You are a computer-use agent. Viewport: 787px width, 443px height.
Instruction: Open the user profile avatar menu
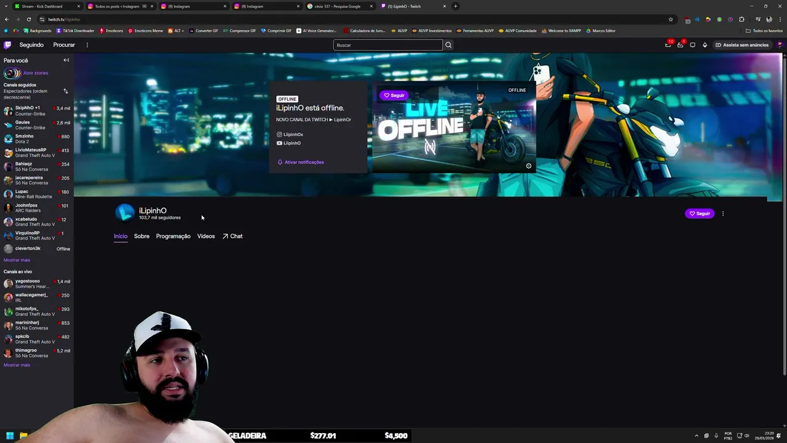[780, 45]
